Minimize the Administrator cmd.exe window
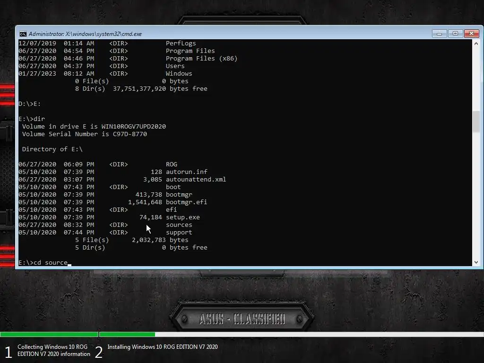Screen dimensions: 484x363 point(439,34)
